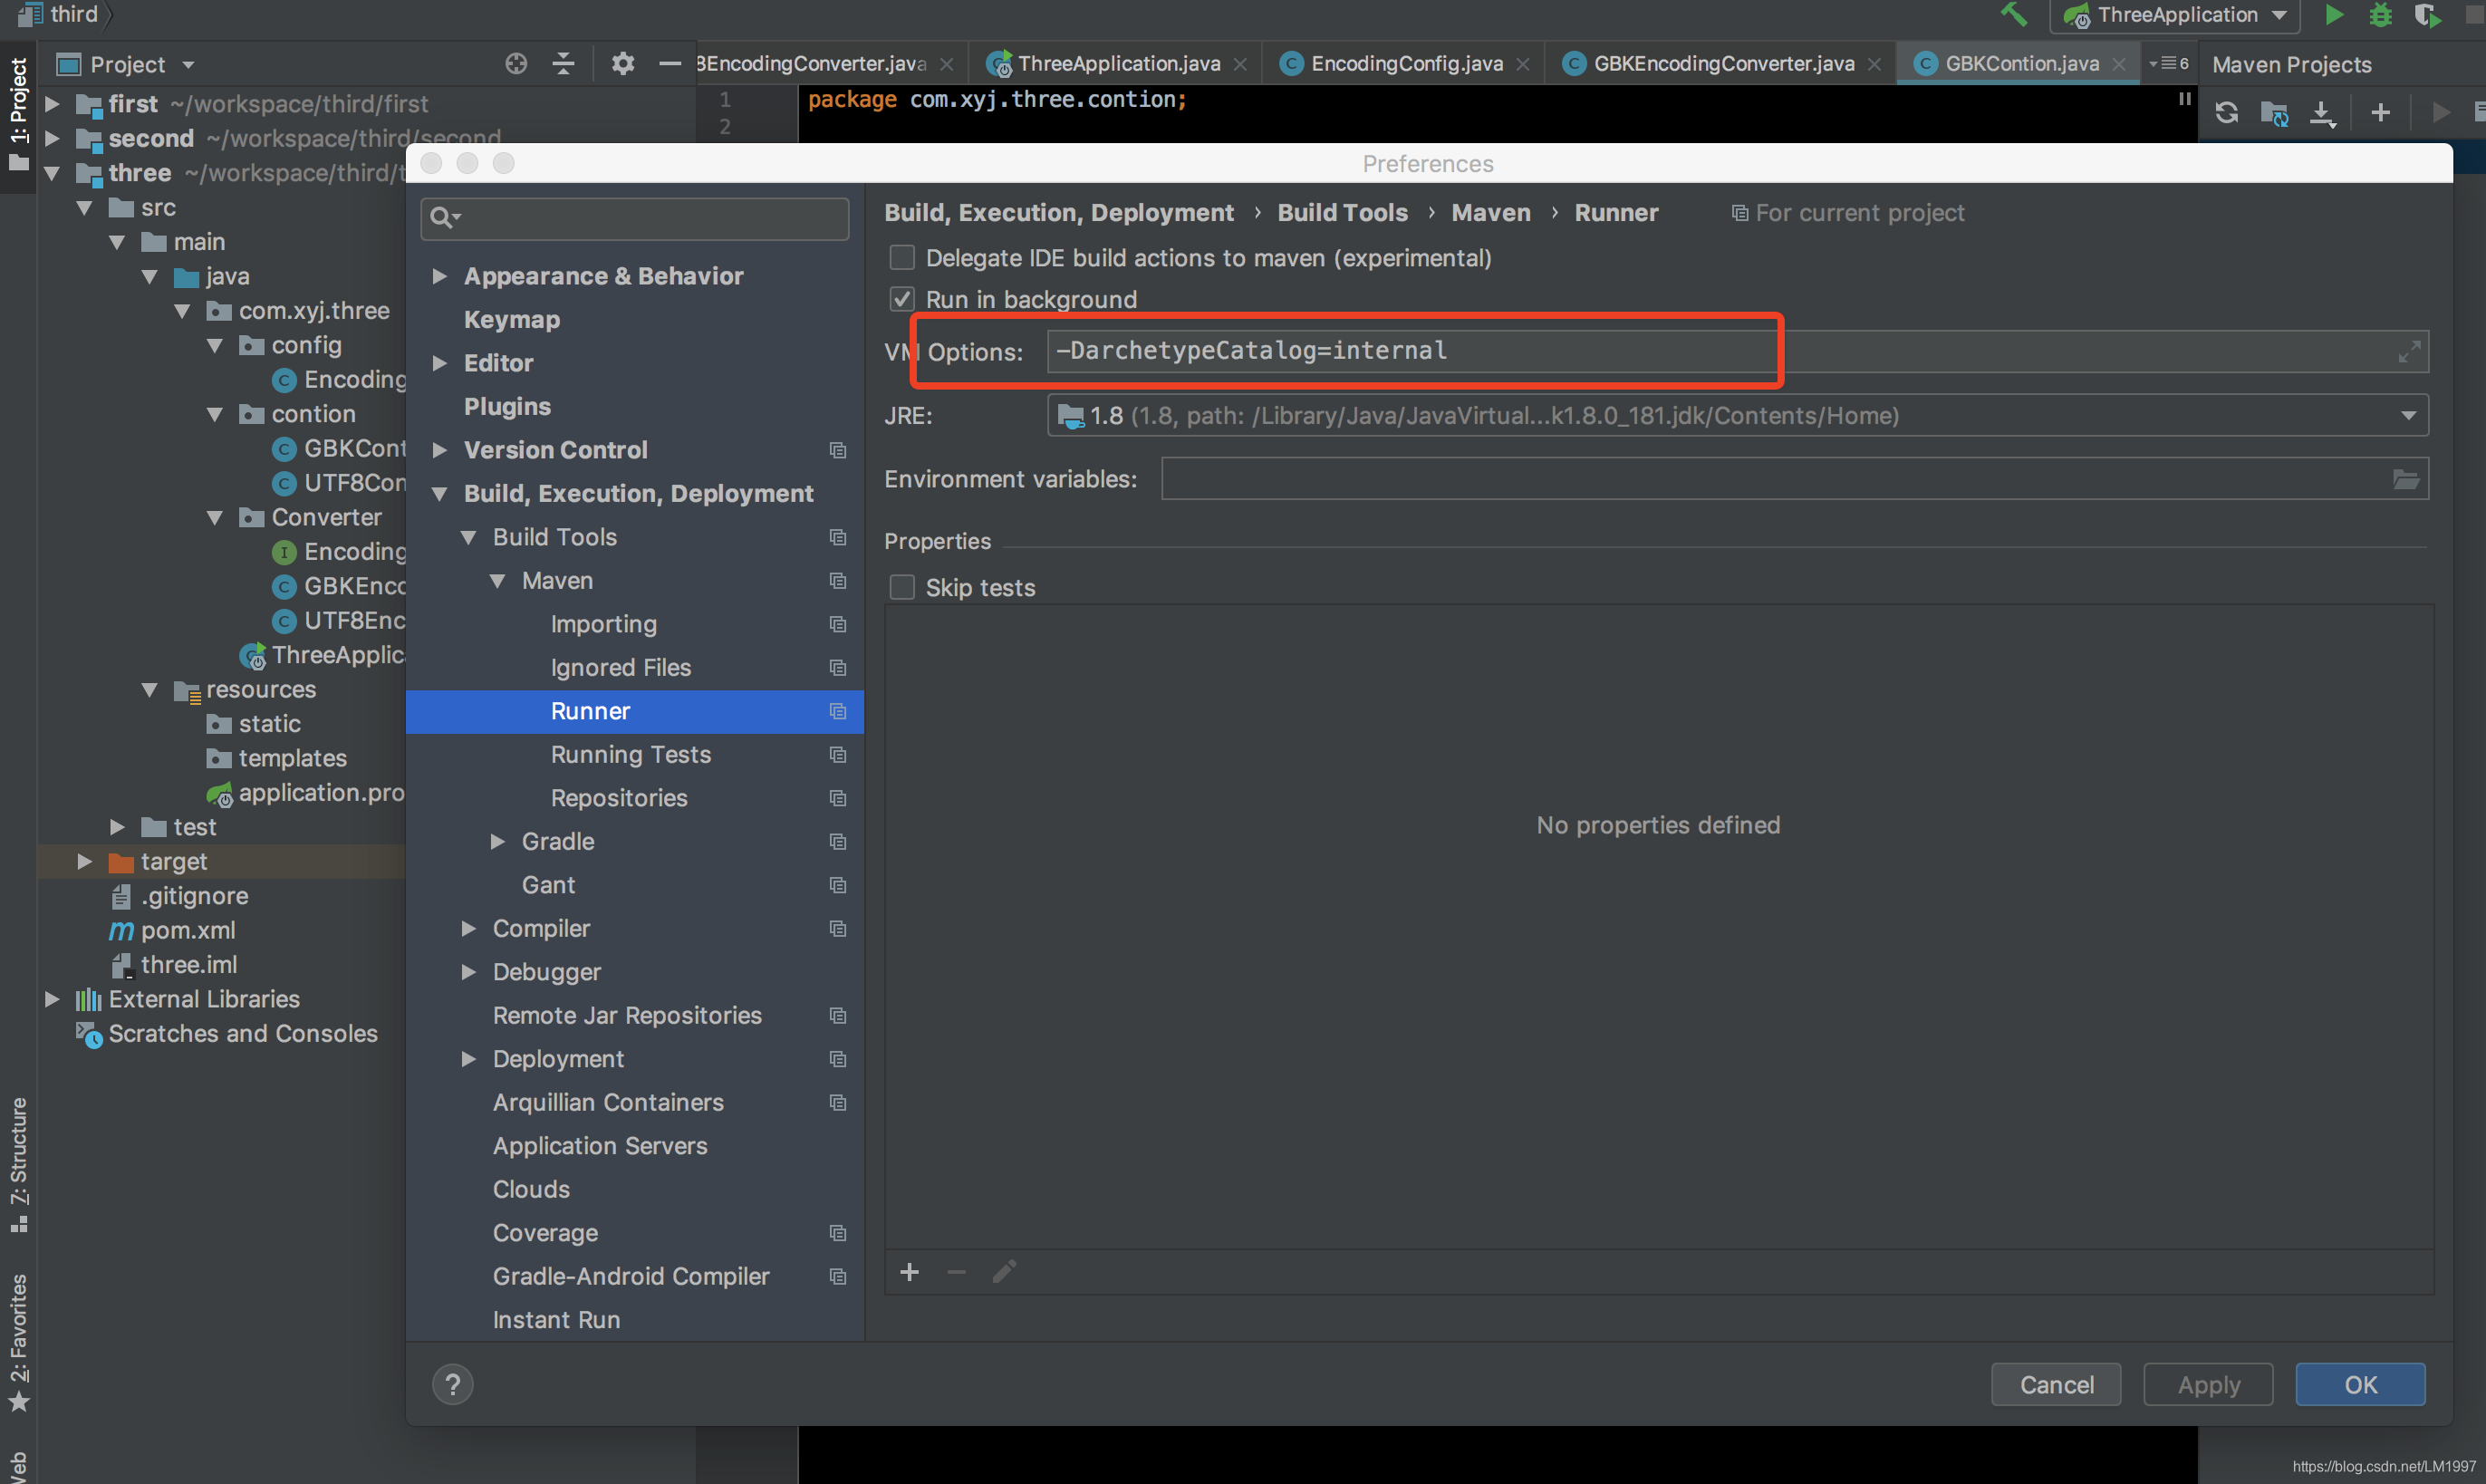Select Running Tests settings page

630,754
